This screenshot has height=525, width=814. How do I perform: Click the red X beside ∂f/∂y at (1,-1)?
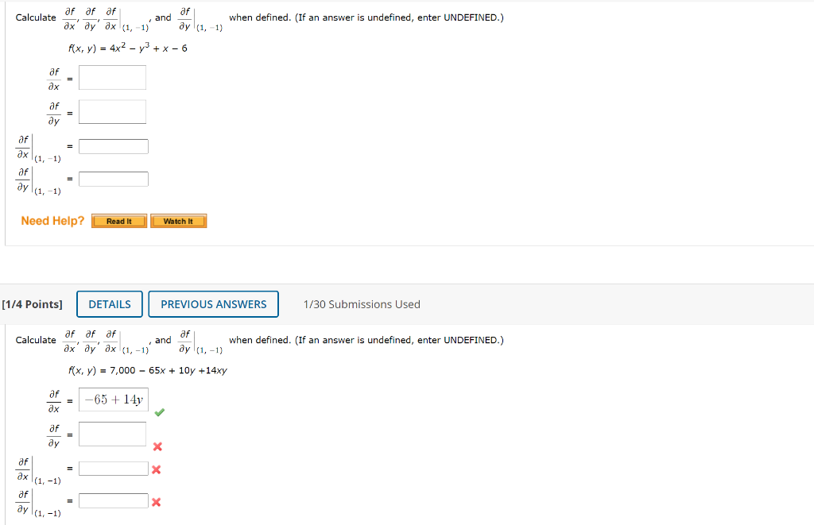(x=156, y=500)
